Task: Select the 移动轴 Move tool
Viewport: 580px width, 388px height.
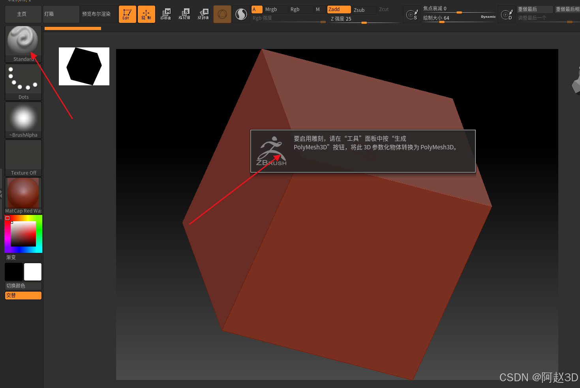Action: (x=165, y=14)
